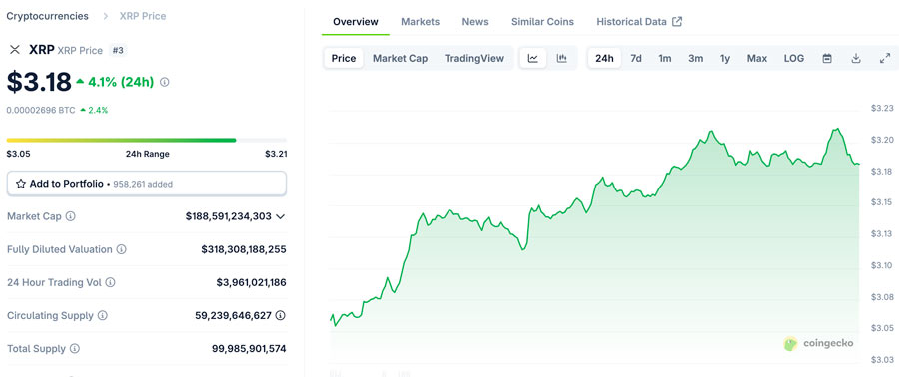Show the Market Cap info tooltip icon
899x377 pixels.
(71, 216)
